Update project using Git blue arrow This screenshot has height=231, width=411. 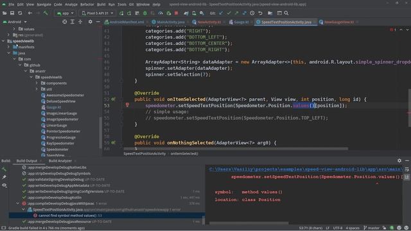[221, 13]
